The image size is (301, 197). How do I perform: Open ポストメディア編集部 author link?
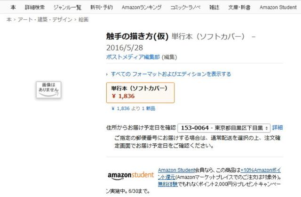point(133,57)
